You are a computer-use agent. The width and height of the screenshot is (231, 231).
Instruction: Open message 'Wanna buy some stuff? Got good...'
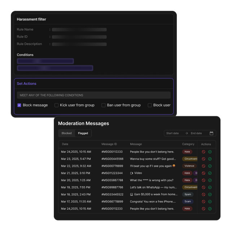153,159
